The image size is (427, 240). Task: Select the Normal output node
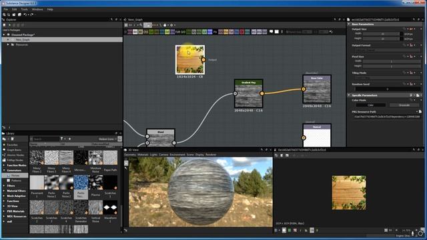[x=317, y=135]
